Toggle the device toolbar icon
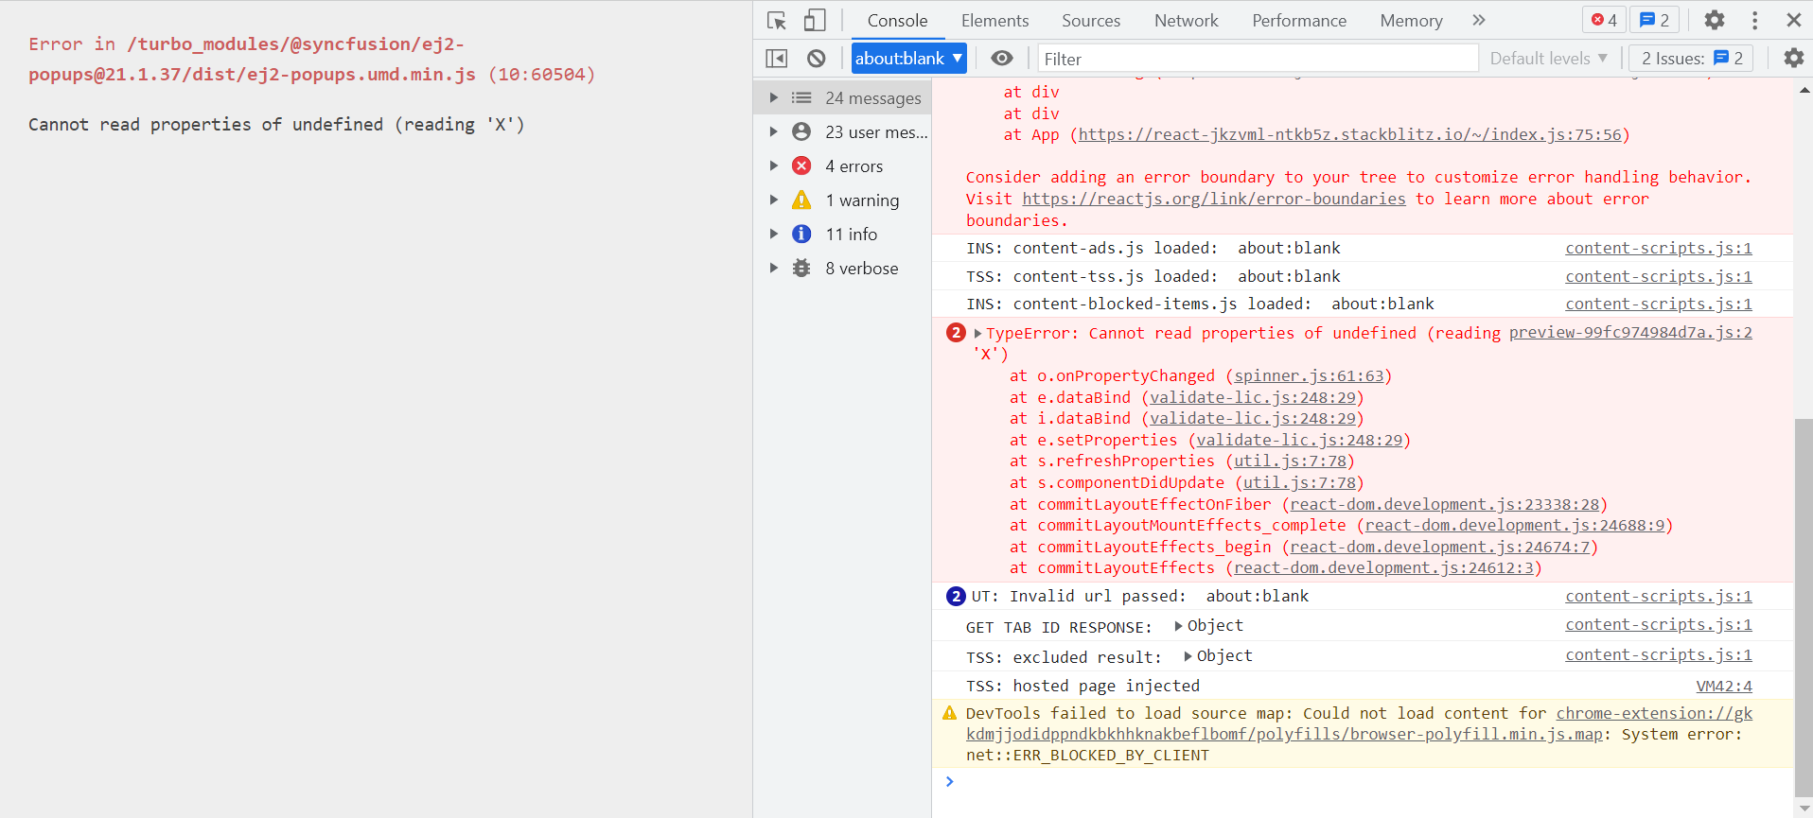Viewport: 1813px width, 818px height. (815, 21)
